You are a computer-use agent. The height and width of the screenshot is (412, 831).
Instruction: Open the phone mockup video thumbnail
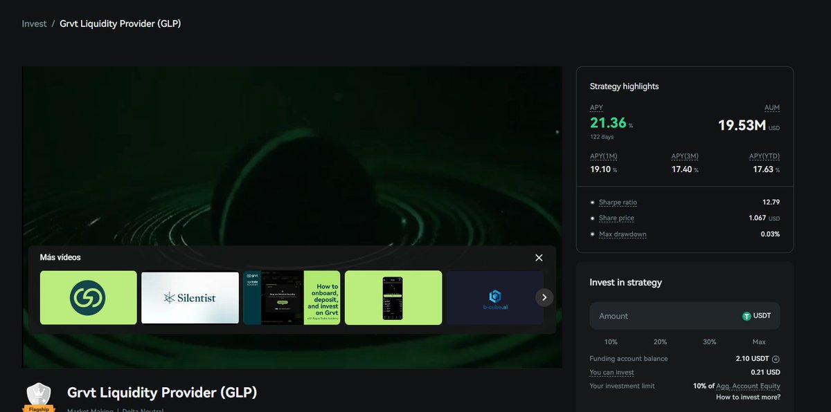click(x=393, y=297)
